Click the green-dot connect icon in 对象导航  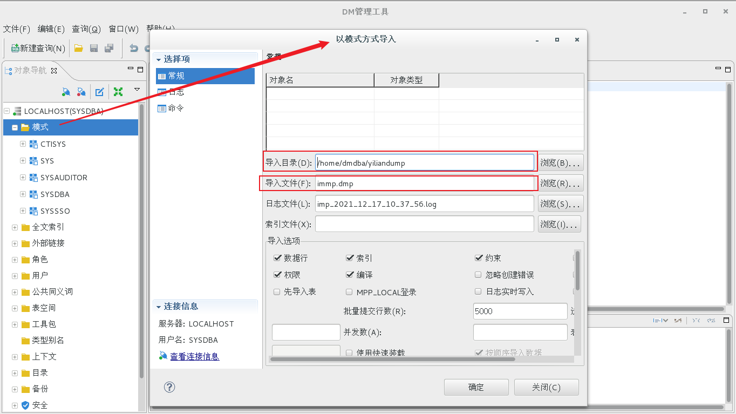coord(66,92)
